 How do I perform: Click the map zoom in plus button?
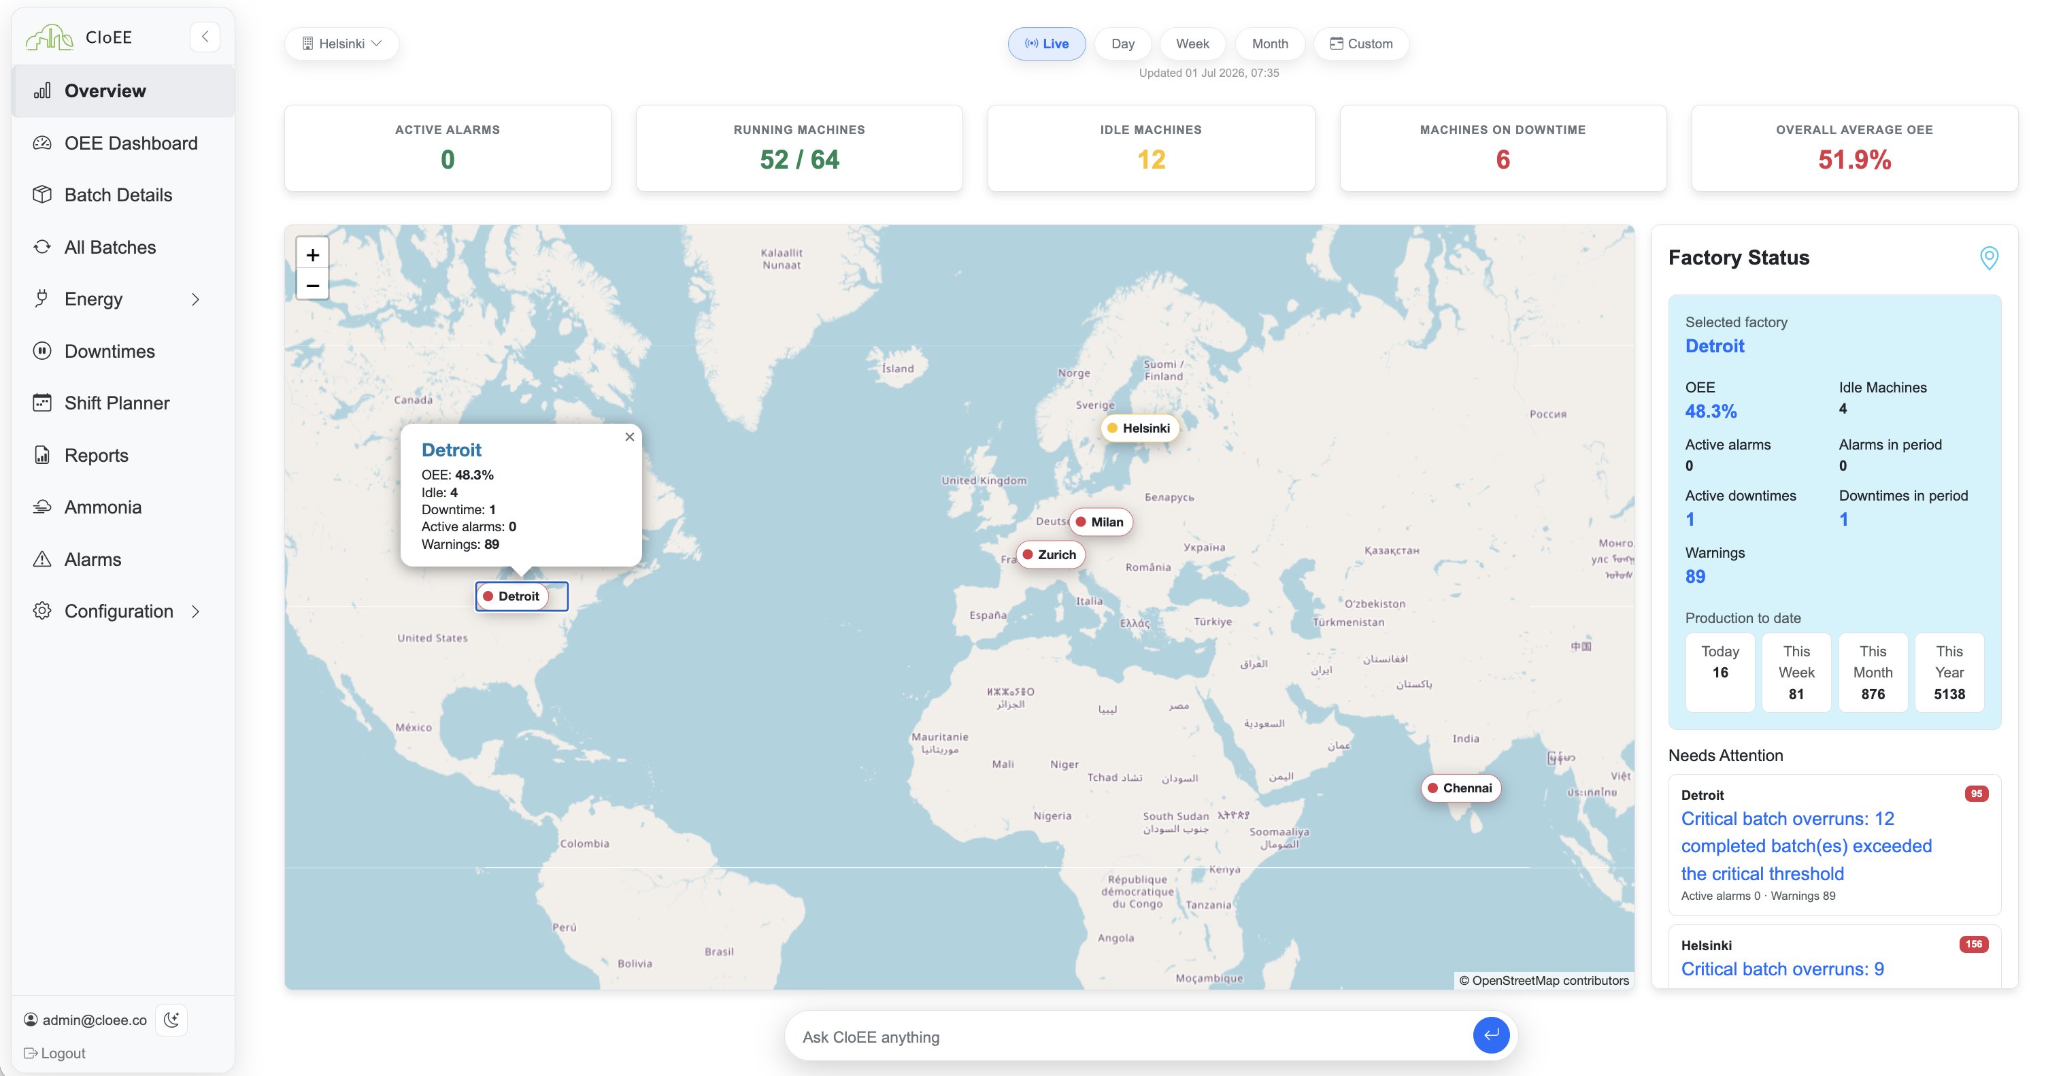pyautogui.click(x=312, y=255)
